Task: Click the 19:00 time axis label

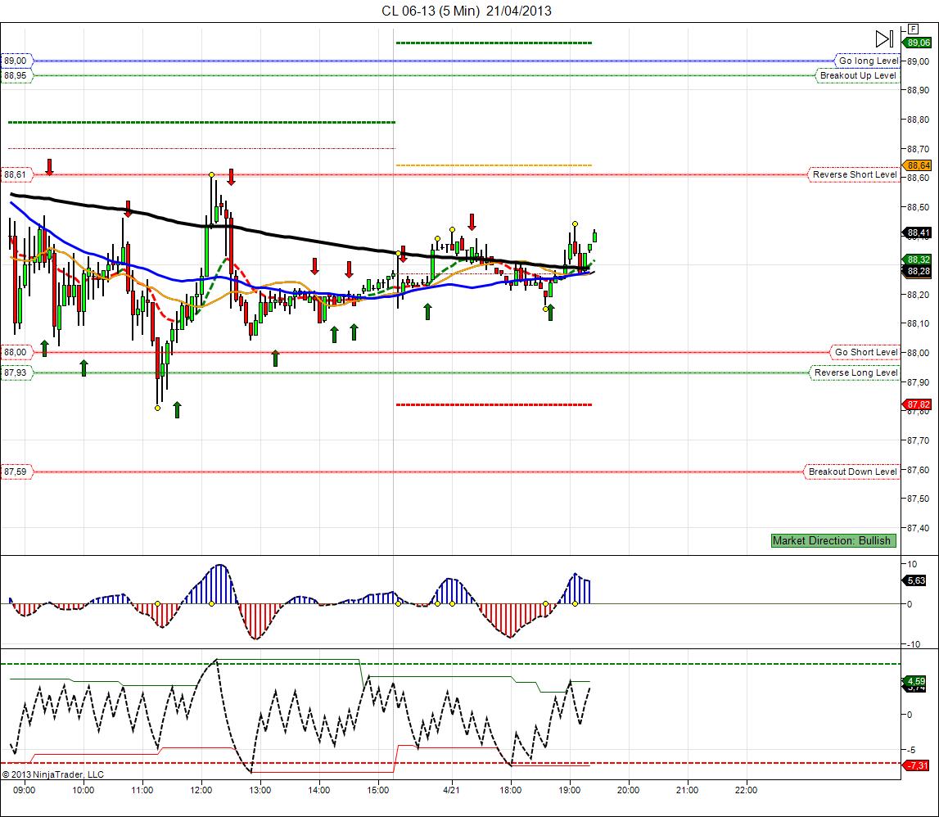Action: 570,790
